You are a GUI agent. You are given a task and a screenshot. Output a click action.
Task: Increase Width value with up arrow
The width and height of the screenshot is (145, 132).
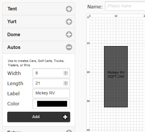[x=66, y=72]
